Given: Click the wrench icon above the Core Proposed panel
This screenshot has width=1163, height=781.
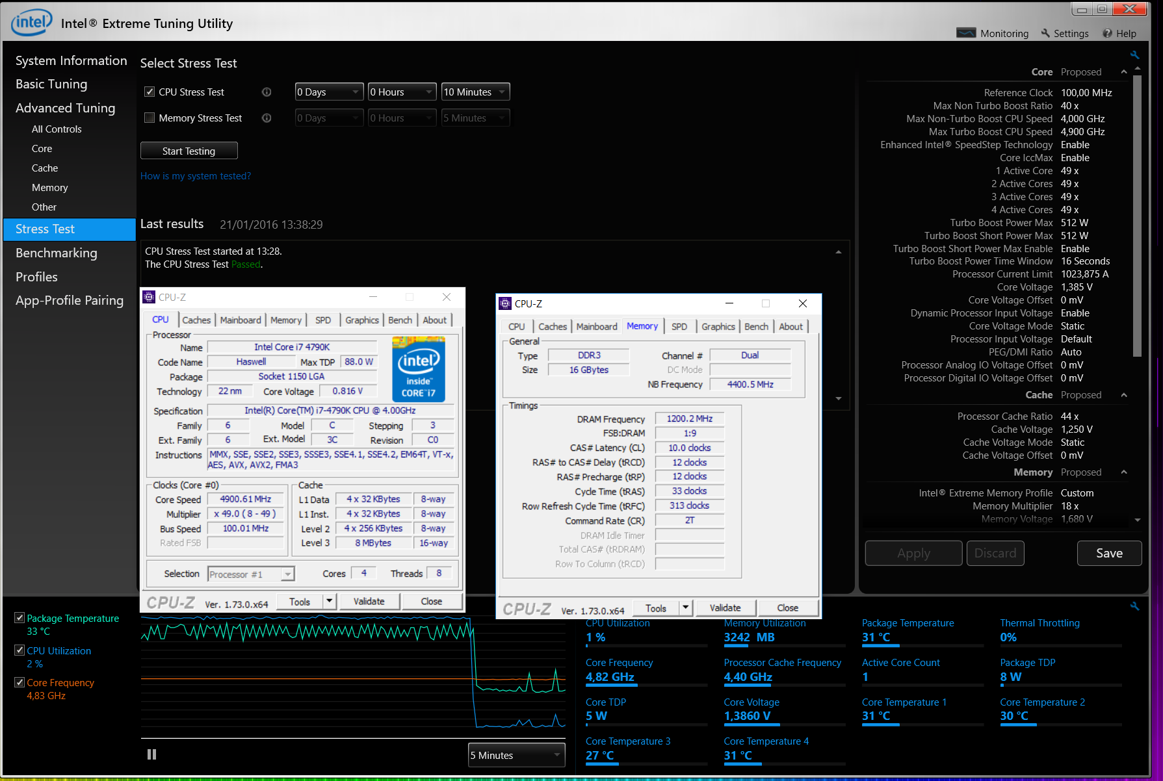Looking at the screenshot, I should [x=1134, y=55].
